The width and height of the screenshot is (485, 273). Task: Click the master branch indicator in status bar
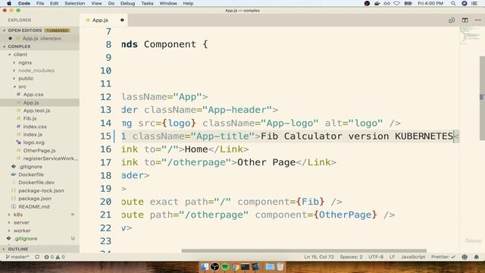pyautogui.click(x=17, y=257)
